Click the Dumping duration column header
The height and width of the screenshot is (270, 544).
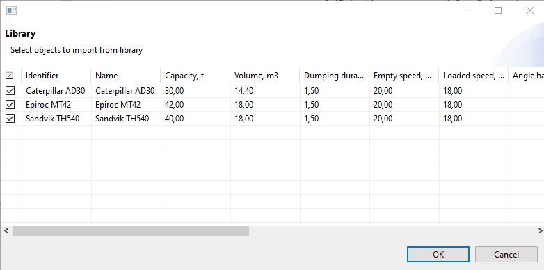[x=335, y=76]
